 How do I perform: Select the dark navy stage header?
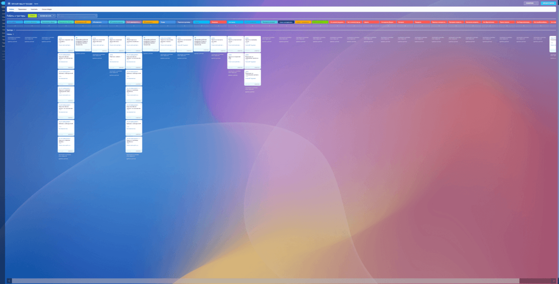(x=286, y=22)
